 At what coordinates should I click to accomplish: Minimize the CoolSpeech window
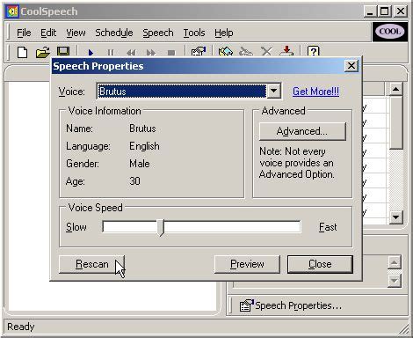370,11
